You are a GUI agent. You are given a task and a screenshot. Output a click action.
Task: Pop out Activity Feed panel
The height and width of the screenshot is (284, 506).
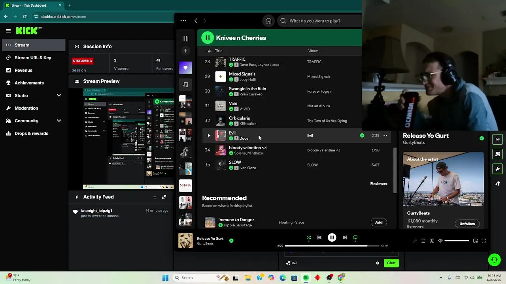[x=164, y=197]
